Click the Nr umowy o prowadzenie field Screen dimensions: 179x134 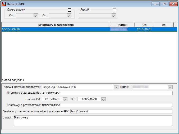coord(107,105)
